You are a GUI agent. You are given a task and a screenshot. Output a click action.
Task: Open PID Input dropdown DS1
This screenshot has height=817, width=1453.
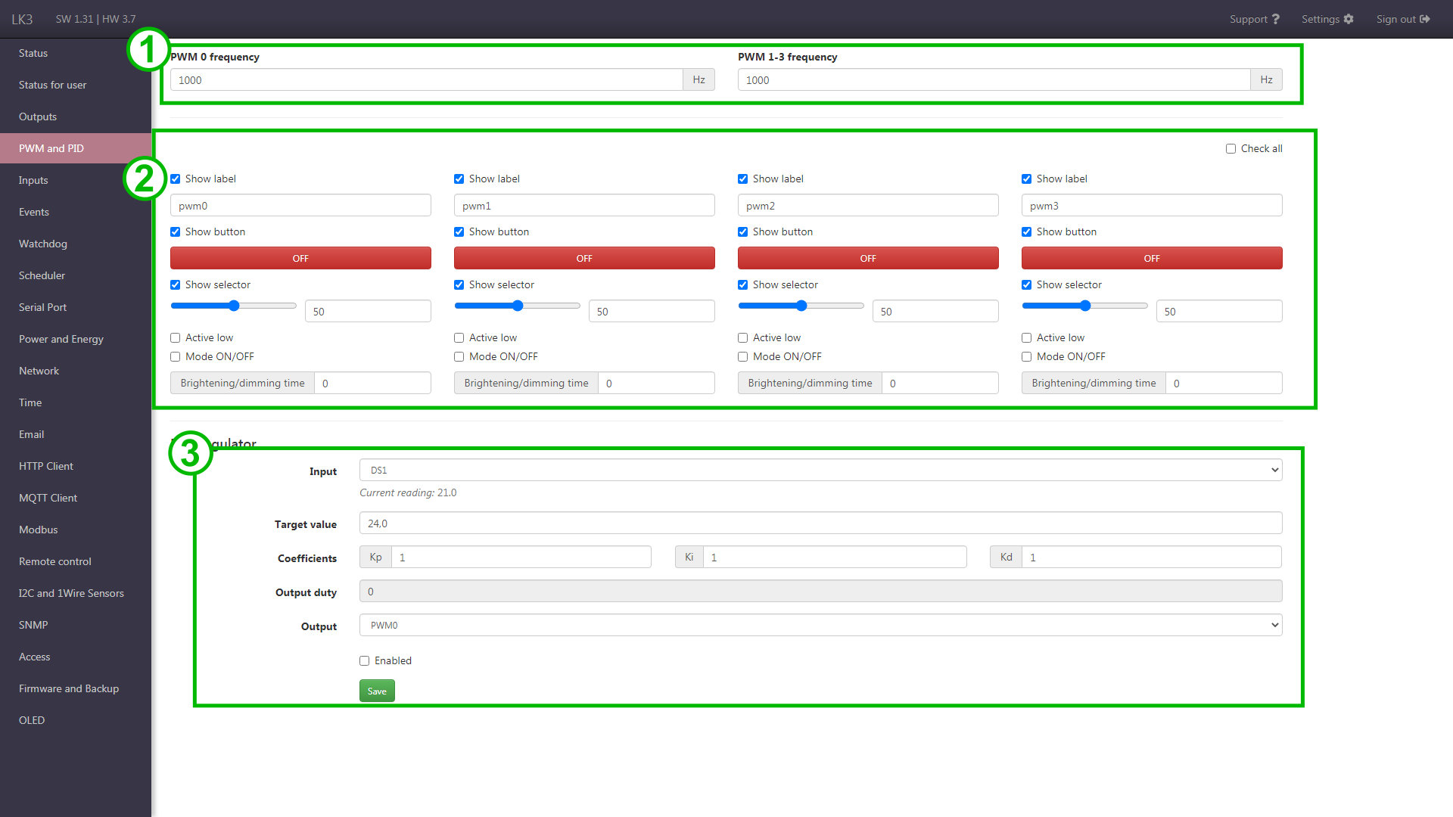(820, 470)
